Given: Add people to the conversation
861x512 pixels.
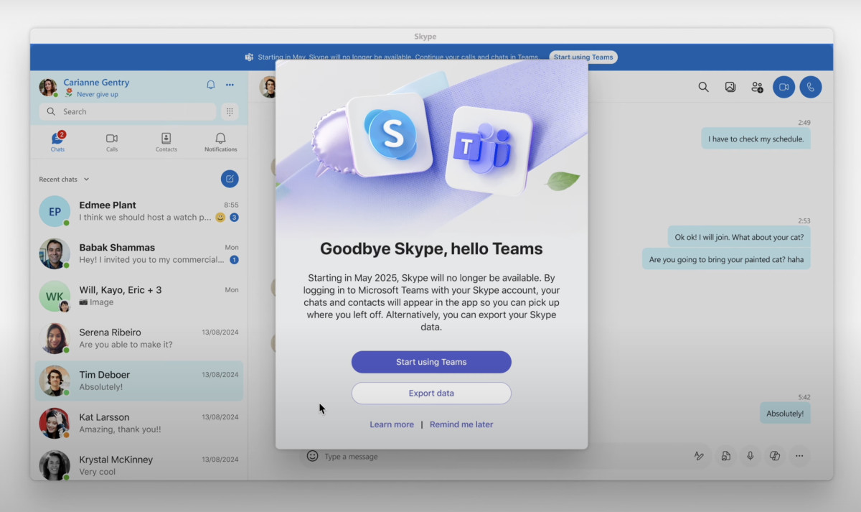Looking at the screenshot, I should point(756,87).
